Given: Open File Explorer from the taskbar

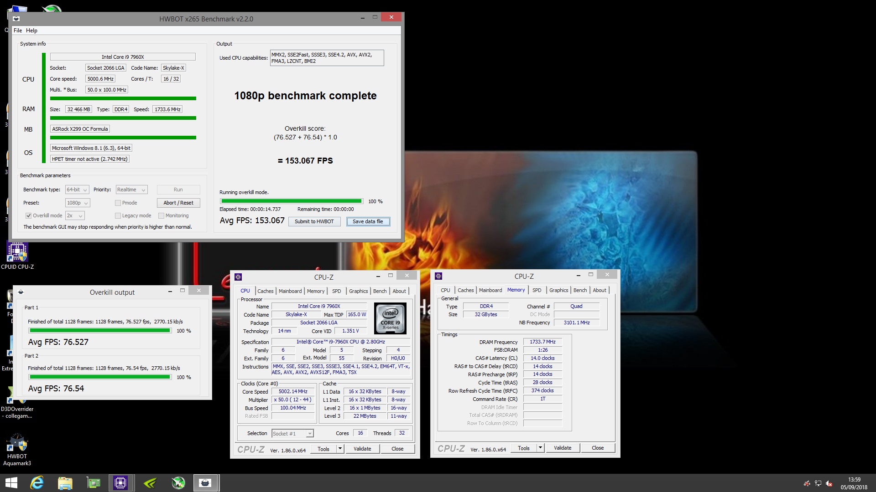Looking at the screenshot, I should pos(65,483).
